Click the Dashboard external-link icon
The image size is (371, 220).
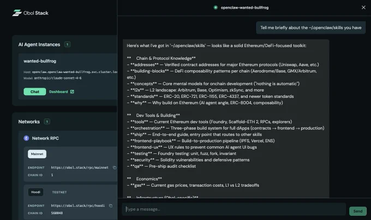(72, 91)
